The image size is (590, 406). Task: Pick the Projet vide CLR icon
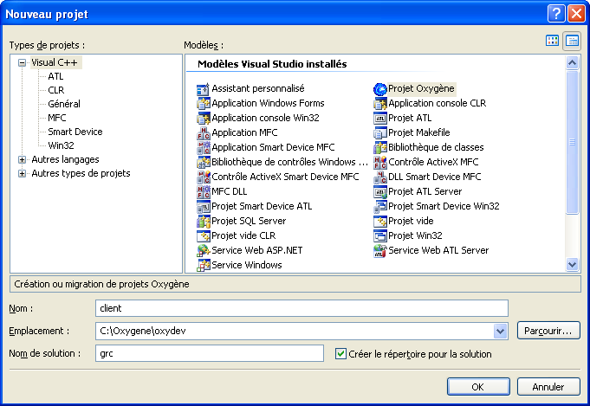203,235
